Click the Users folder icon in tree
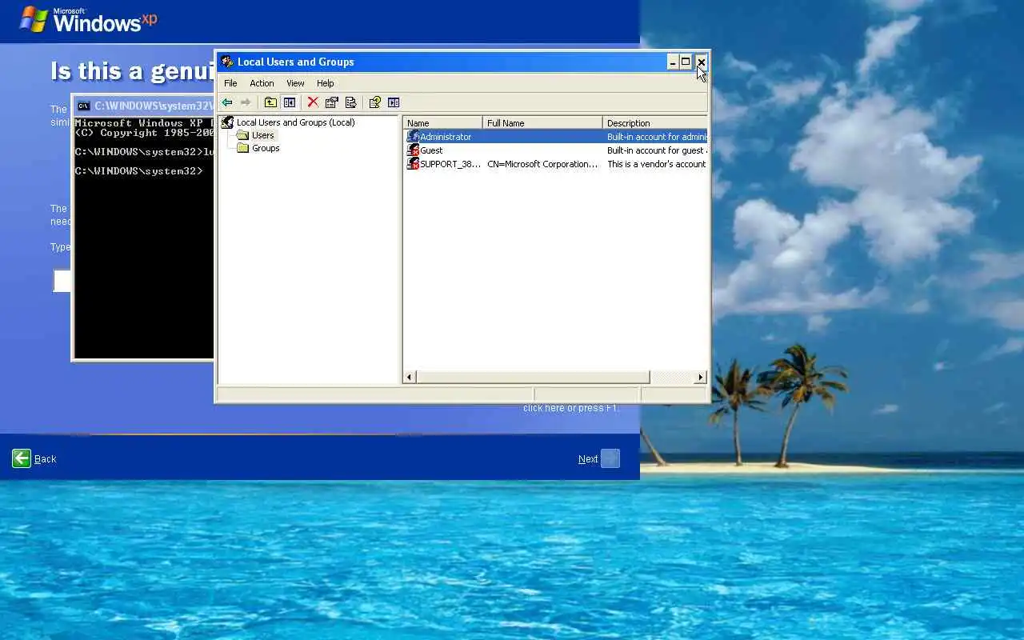This screenshot has height=640, width=1024. 242,135
